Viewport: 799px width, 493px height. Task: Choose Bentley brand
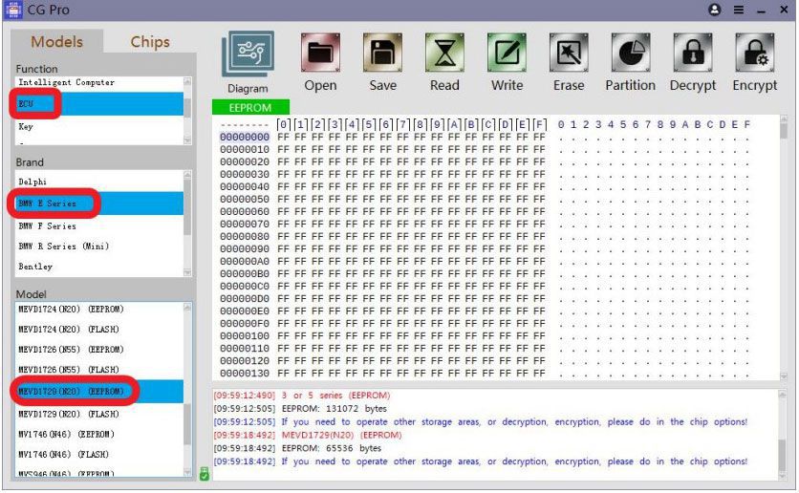coord(98,267)
